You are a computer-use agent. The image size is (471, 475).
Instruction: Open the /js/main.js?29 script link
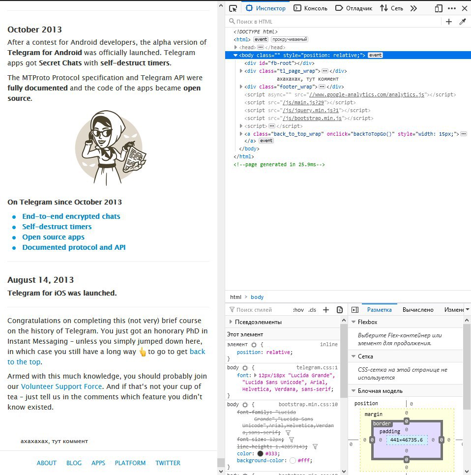coord(303,102)
